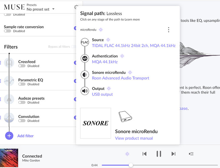
Task: Open the View product manual link
Action: pos(134,138)
